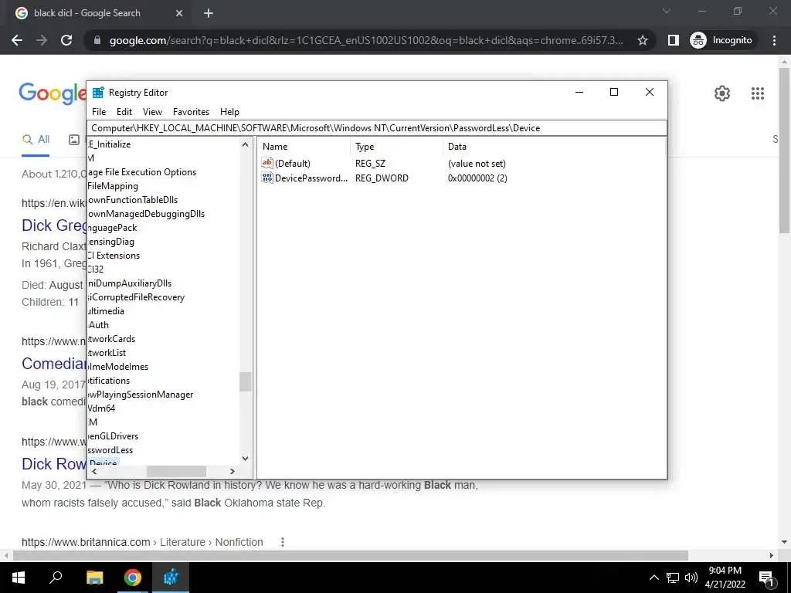Click the (Default) string value icon
791x593 pixels.
pyautogui.click(x=266, y=163)
